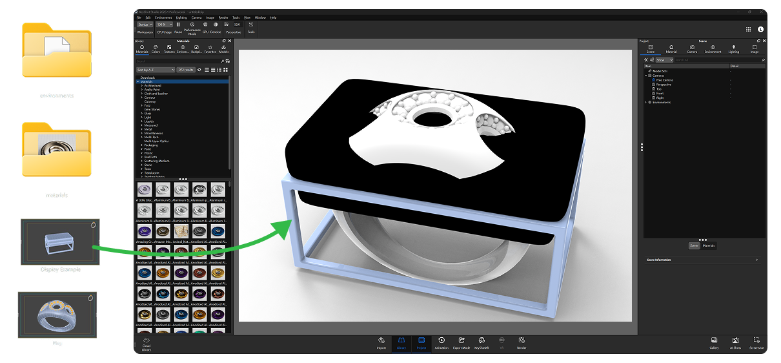Select the Library Materials tab
781x363 pixels.
(142, 49)
